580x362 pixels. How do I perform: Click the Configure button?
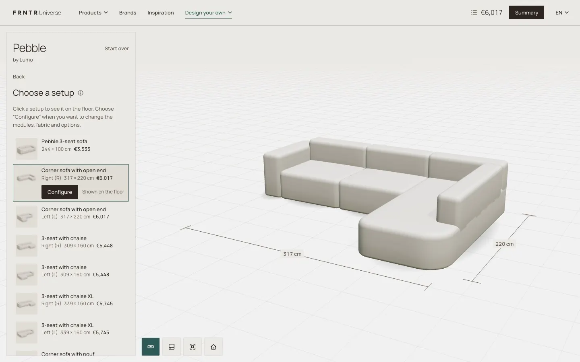tap(60, 192)
